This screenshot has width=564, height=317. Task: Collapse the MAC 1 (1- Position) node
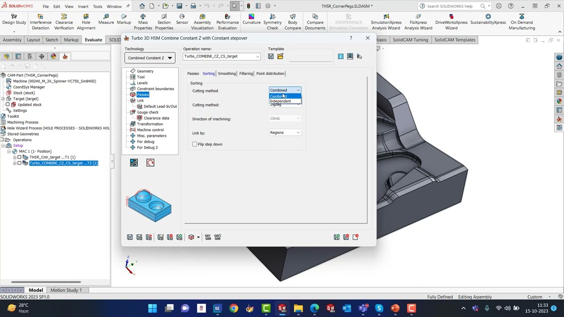[9, 151]
